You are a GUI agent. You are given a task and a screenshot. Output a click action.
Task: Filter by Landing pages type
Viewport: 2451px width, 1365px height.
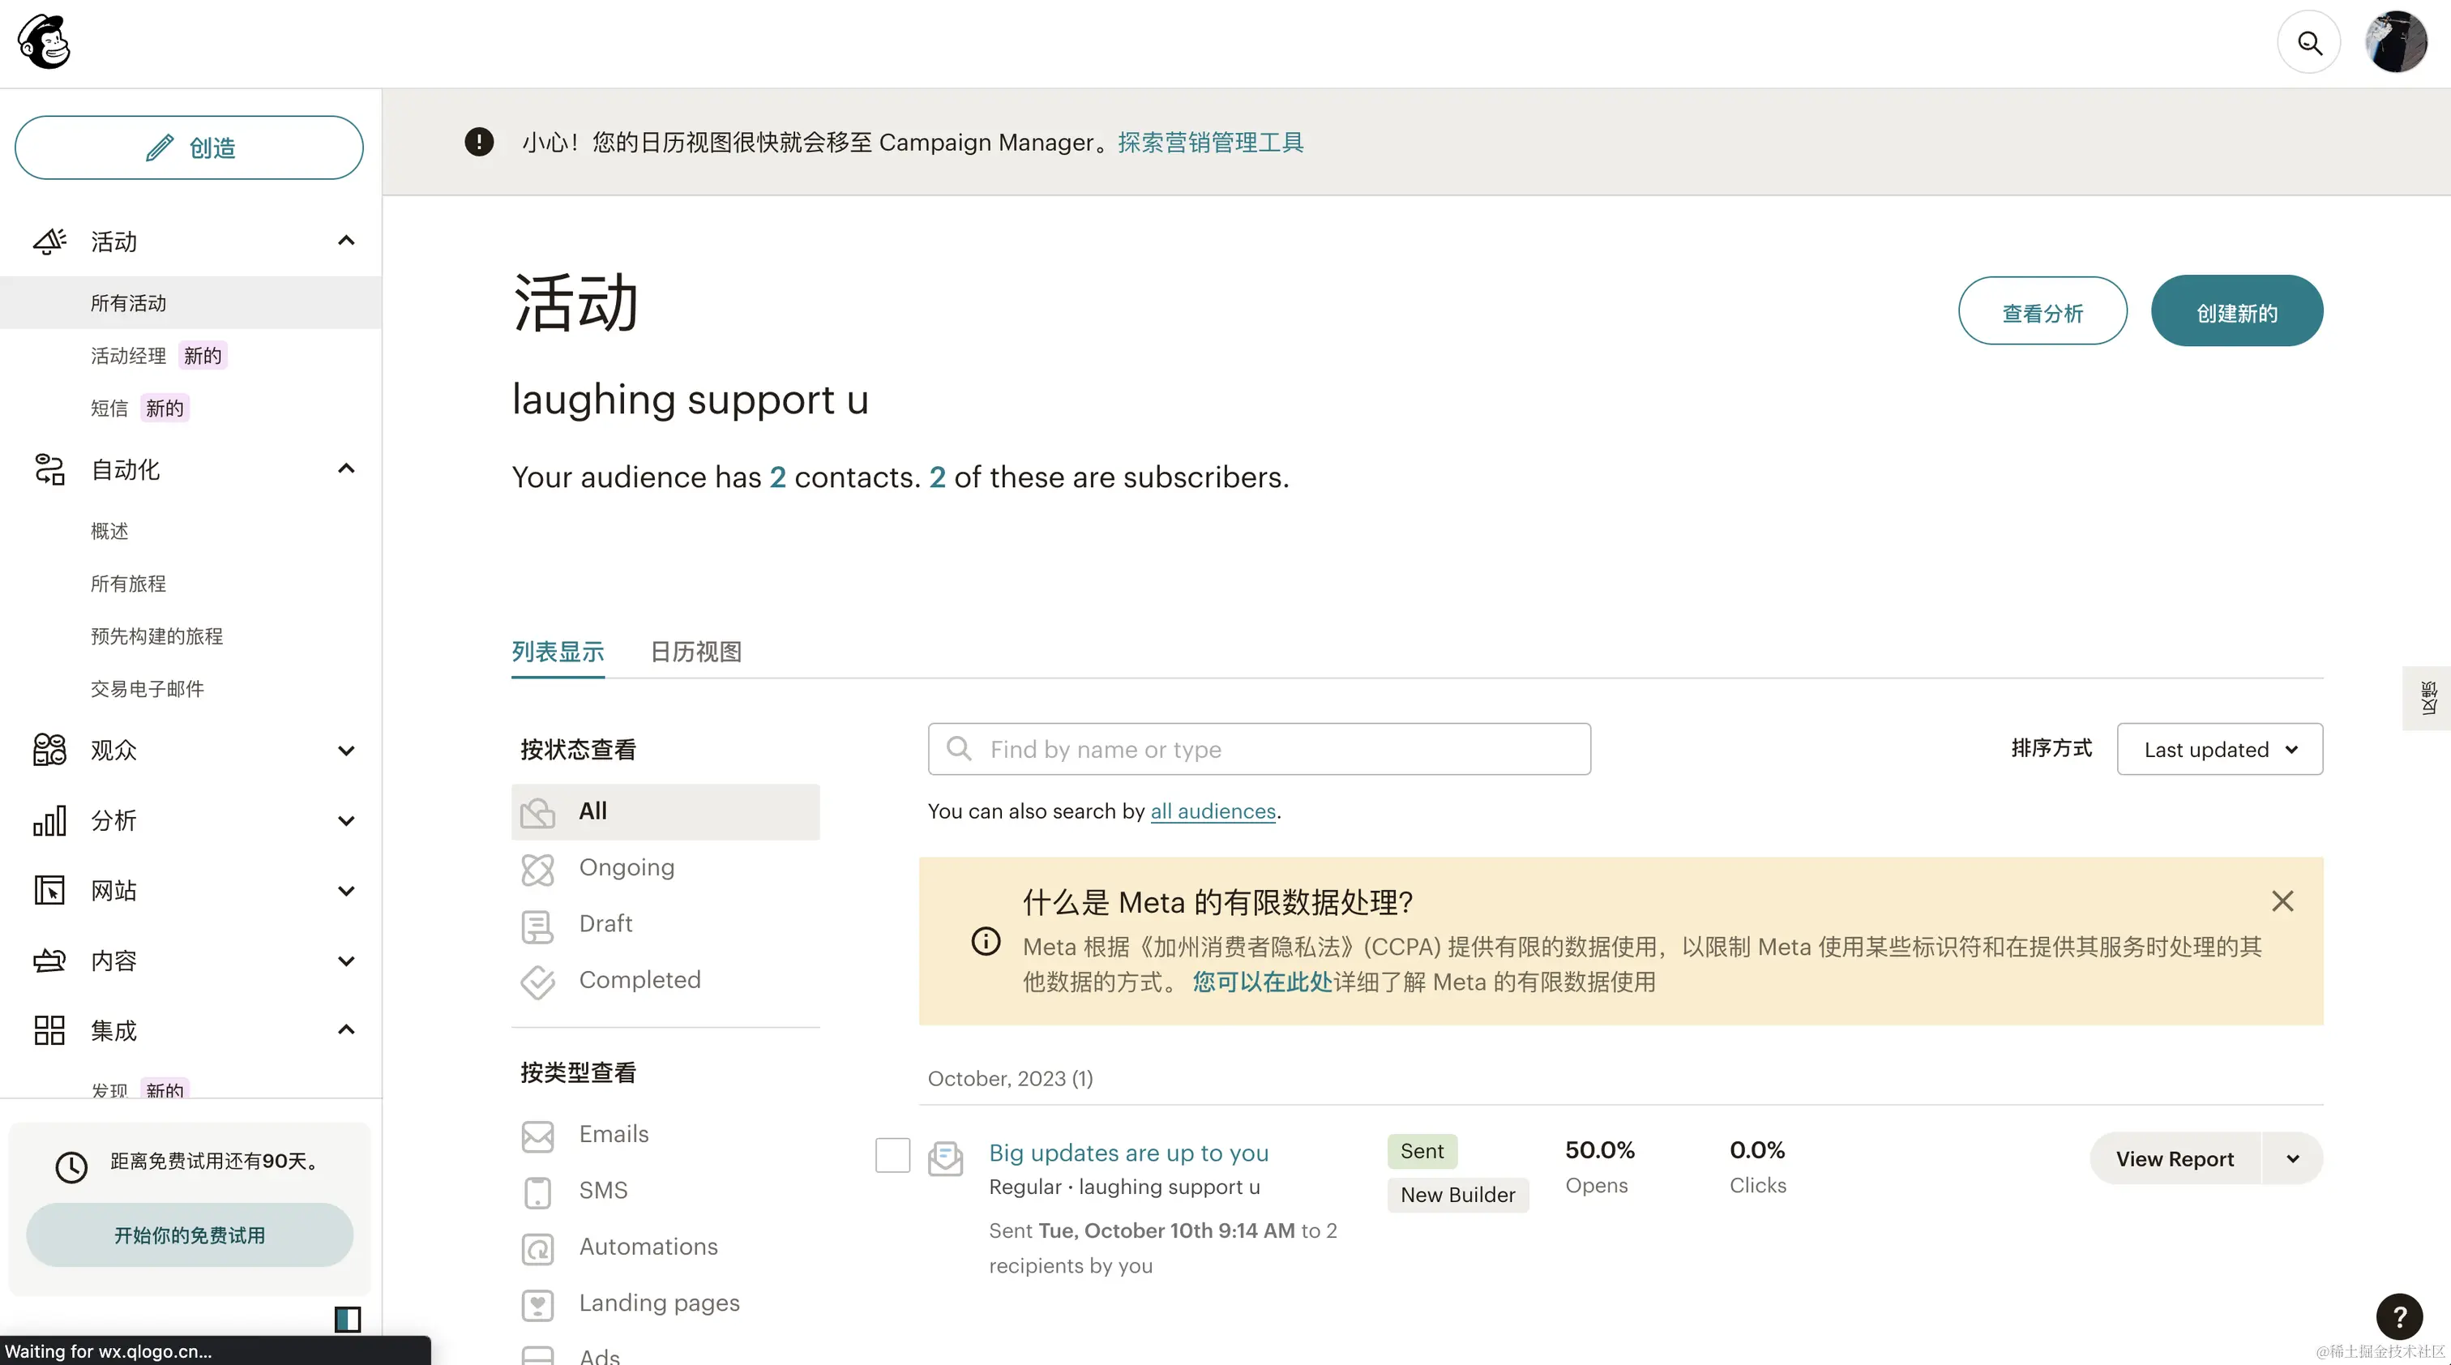click(658, 1303)
